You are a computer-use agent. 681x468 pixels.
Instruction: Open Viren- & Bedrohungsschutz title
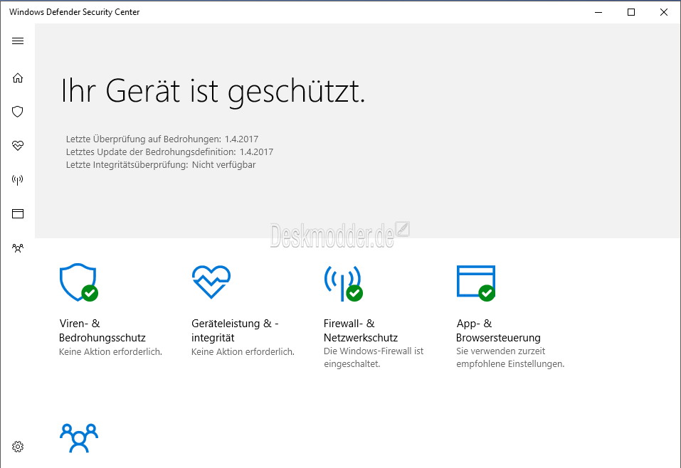click(102, 331)
